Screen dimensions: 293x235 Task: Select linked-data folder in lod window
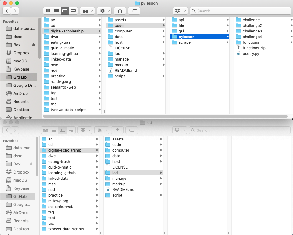click(58, 179)
